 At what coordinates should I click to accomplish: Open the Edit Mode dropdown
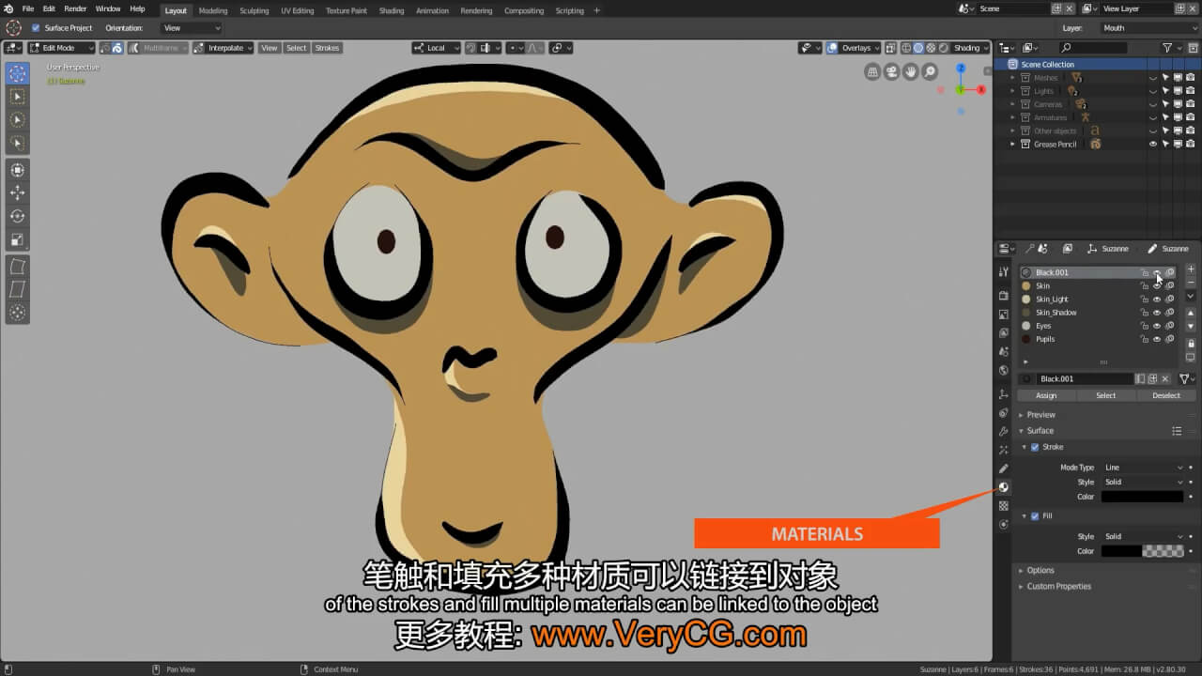[62, 48]
